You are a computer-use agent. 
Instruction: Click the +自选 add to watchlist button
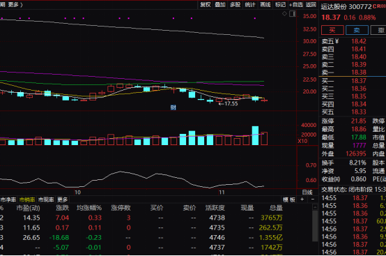point(296,4)
